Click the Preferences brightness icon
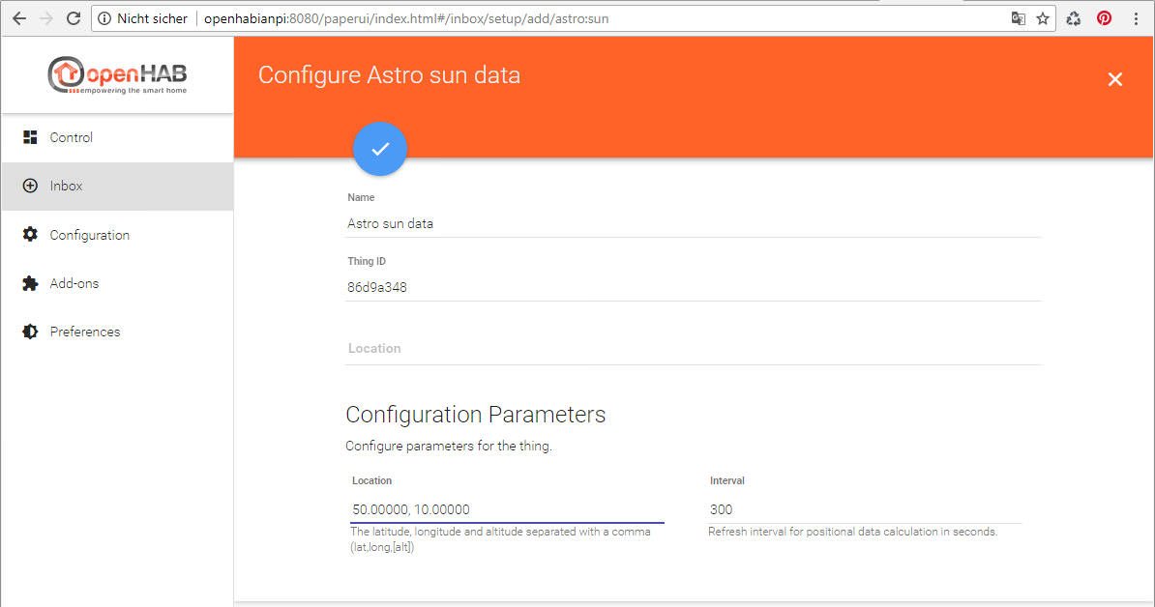Image resolution: width=1155 pixels, height=607 pixels. coord(30,332)
